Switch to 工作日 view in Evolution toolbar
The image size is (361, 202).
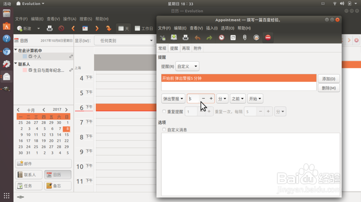click(x=144, y=28)
